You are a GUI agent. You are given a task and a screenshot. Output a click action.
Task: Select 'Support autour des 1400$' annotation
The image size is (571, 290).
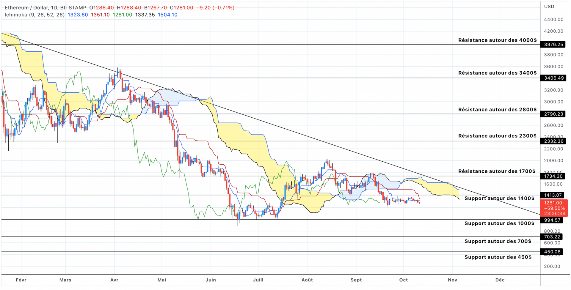pyautogui.click(x=500, y=198)
